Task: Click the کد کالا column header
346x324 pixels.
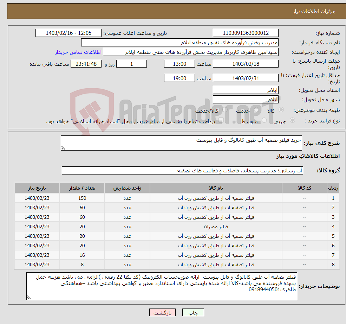Action: click(305, 188)
